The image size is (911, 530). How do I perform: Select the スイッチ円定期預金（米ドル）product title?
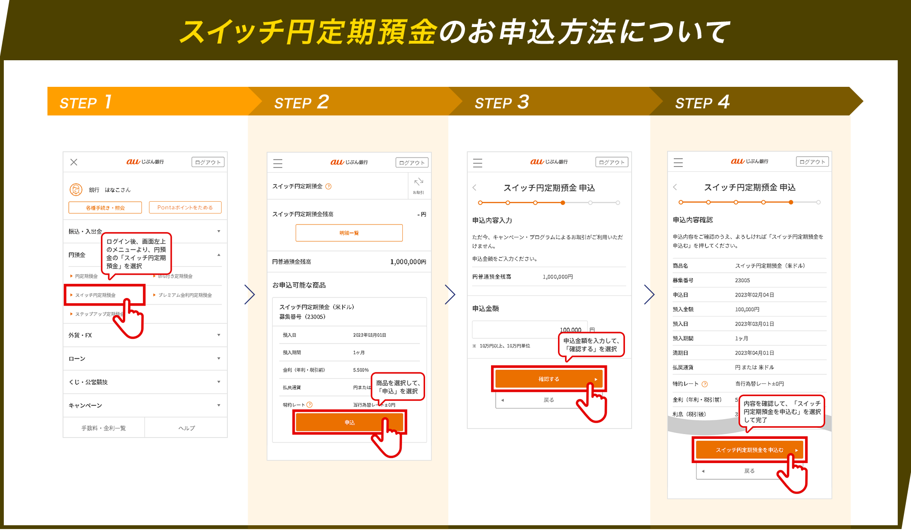click(x=317, y=307)
